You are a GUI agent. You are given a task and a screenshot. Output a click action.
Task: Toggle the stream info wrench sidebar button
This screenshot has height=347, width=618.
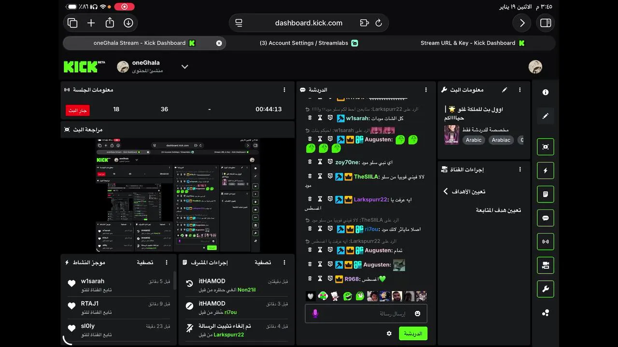pyautogui.click(x=546, y=289)
